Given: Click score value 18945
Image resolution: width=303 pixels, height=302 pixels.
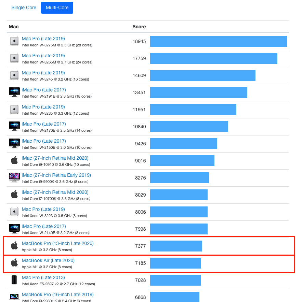Looking at the screenshot, I should (139, 42).
